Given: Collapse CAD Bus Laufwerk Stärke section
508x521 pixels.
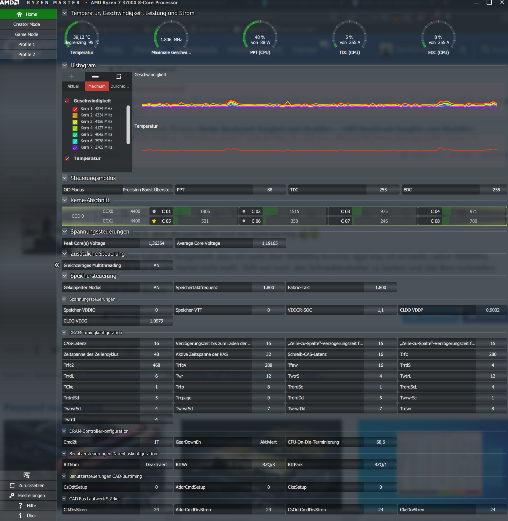Looking at the screenshot, I should (x=64, y=499).
